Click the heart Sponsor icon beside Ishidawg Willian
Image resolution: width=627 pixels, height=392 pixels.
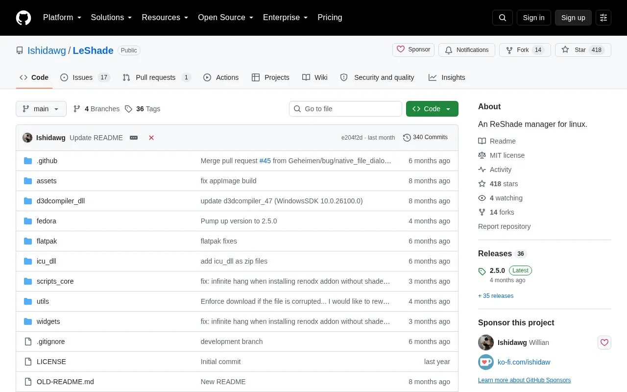coord(604,343)
